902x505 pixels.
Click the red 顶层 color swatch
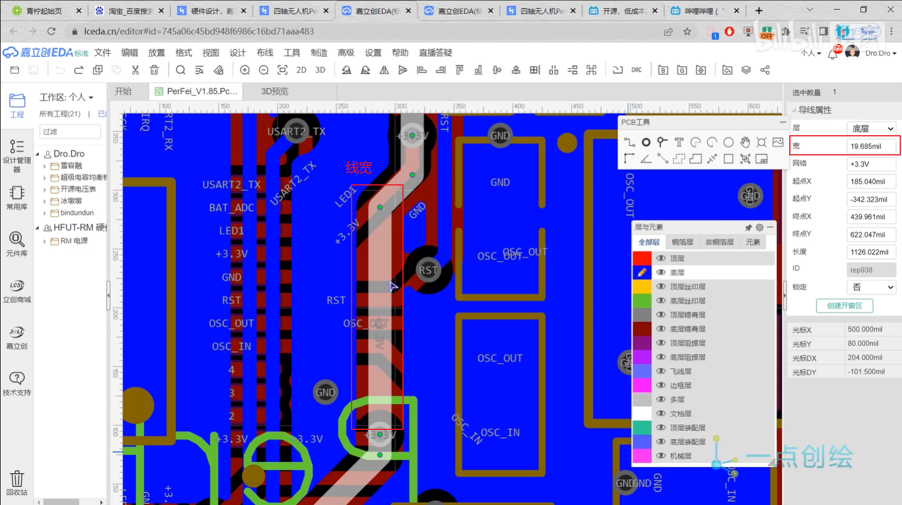[642, 258]
